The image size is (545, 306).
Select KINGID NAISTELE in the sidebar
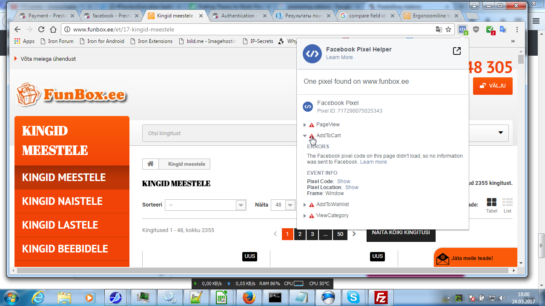[x=72, y=201]
